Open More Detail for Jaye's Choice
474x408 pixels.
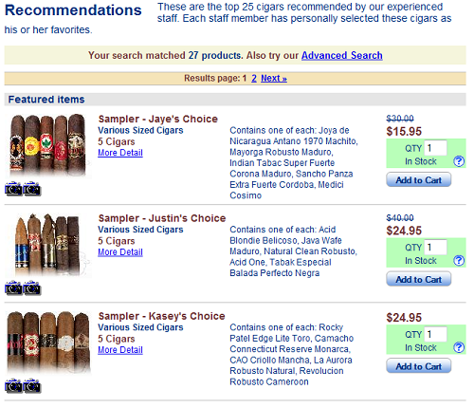(x=120, y=153)
